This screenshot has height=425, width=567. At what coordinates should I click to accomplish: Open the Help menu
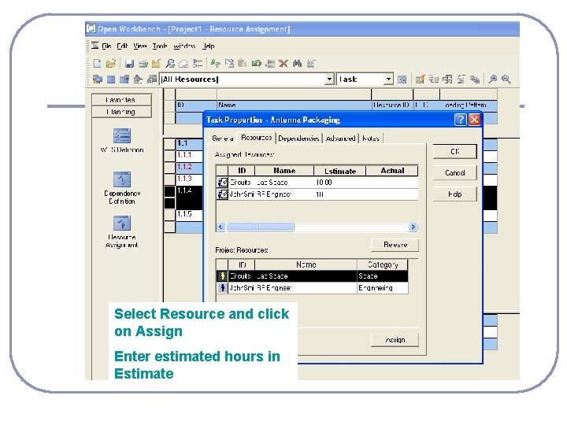coord(208,46)
